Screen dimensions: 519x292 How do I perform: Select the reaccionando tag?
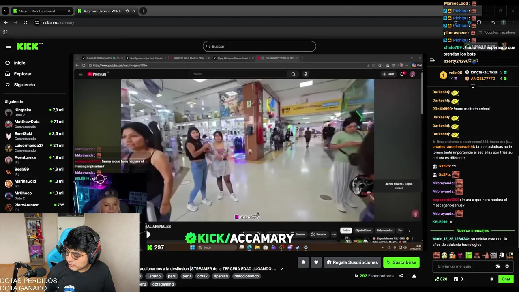click(247, 276)
